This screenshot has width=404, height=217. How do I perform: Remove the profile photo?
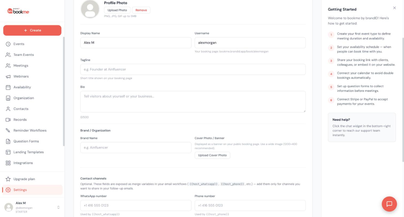(141, 10)
